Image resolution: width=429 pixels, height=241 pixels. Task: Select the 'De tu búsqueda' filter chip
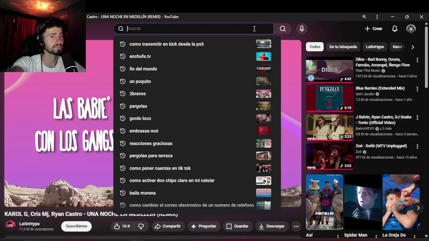343,47
